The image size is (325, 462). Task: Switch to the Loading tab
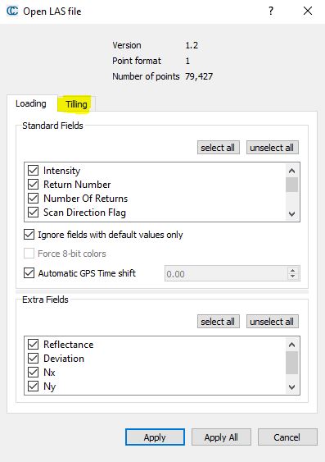31,103
